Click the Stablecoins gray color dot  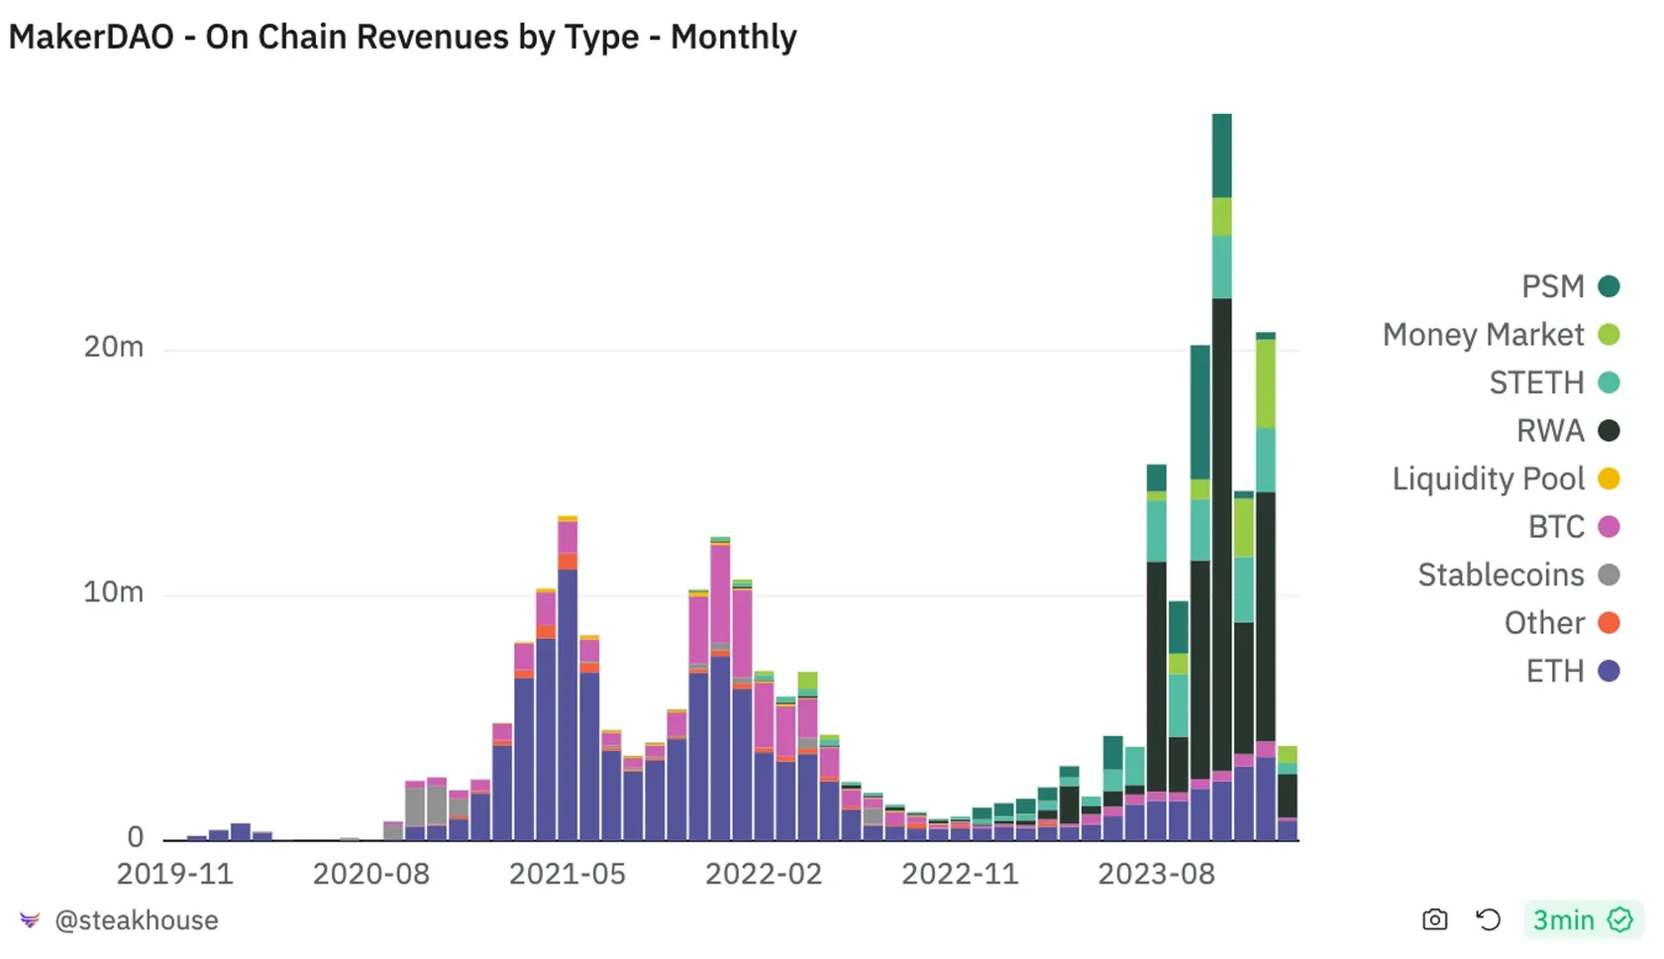point(1609,575)
